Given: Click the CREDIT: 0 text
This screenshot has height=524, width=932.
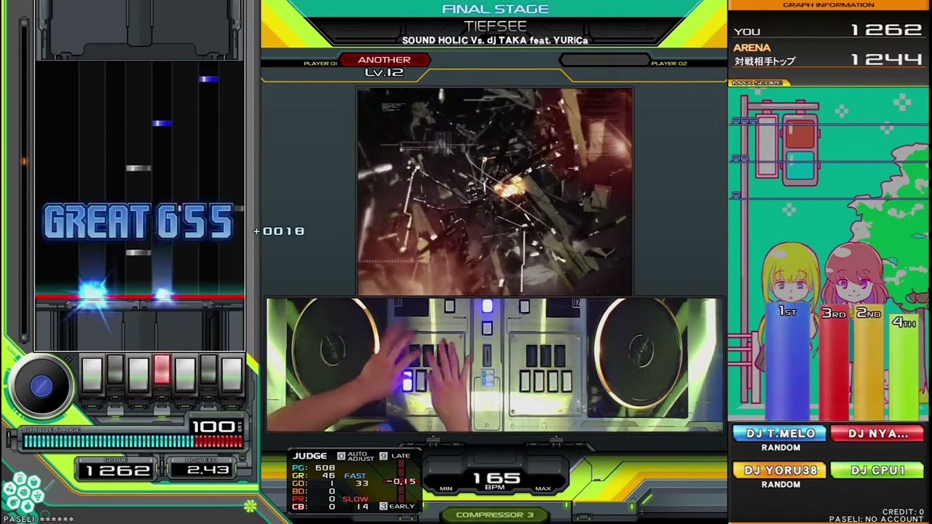Looking at the screenshot, I should click(903, 512).
